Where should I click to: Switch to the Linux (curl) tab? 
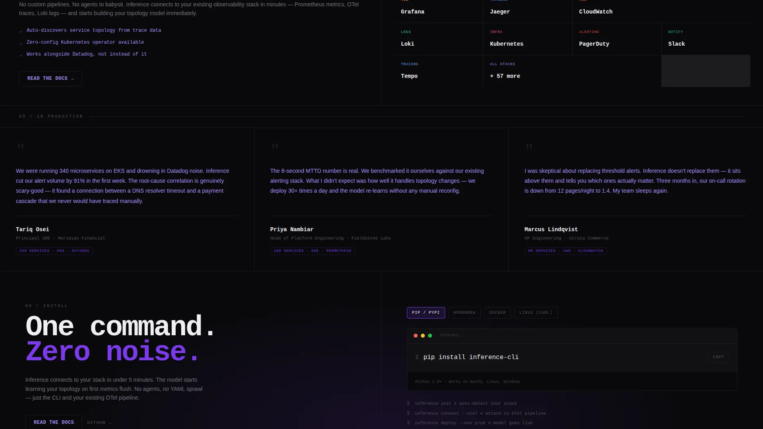click(536, 313)
